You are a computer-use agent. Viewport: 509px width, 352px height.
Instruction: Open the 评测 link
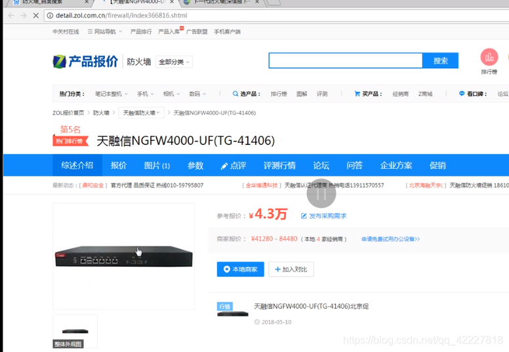pyautogui.click(x=322, y=94)
